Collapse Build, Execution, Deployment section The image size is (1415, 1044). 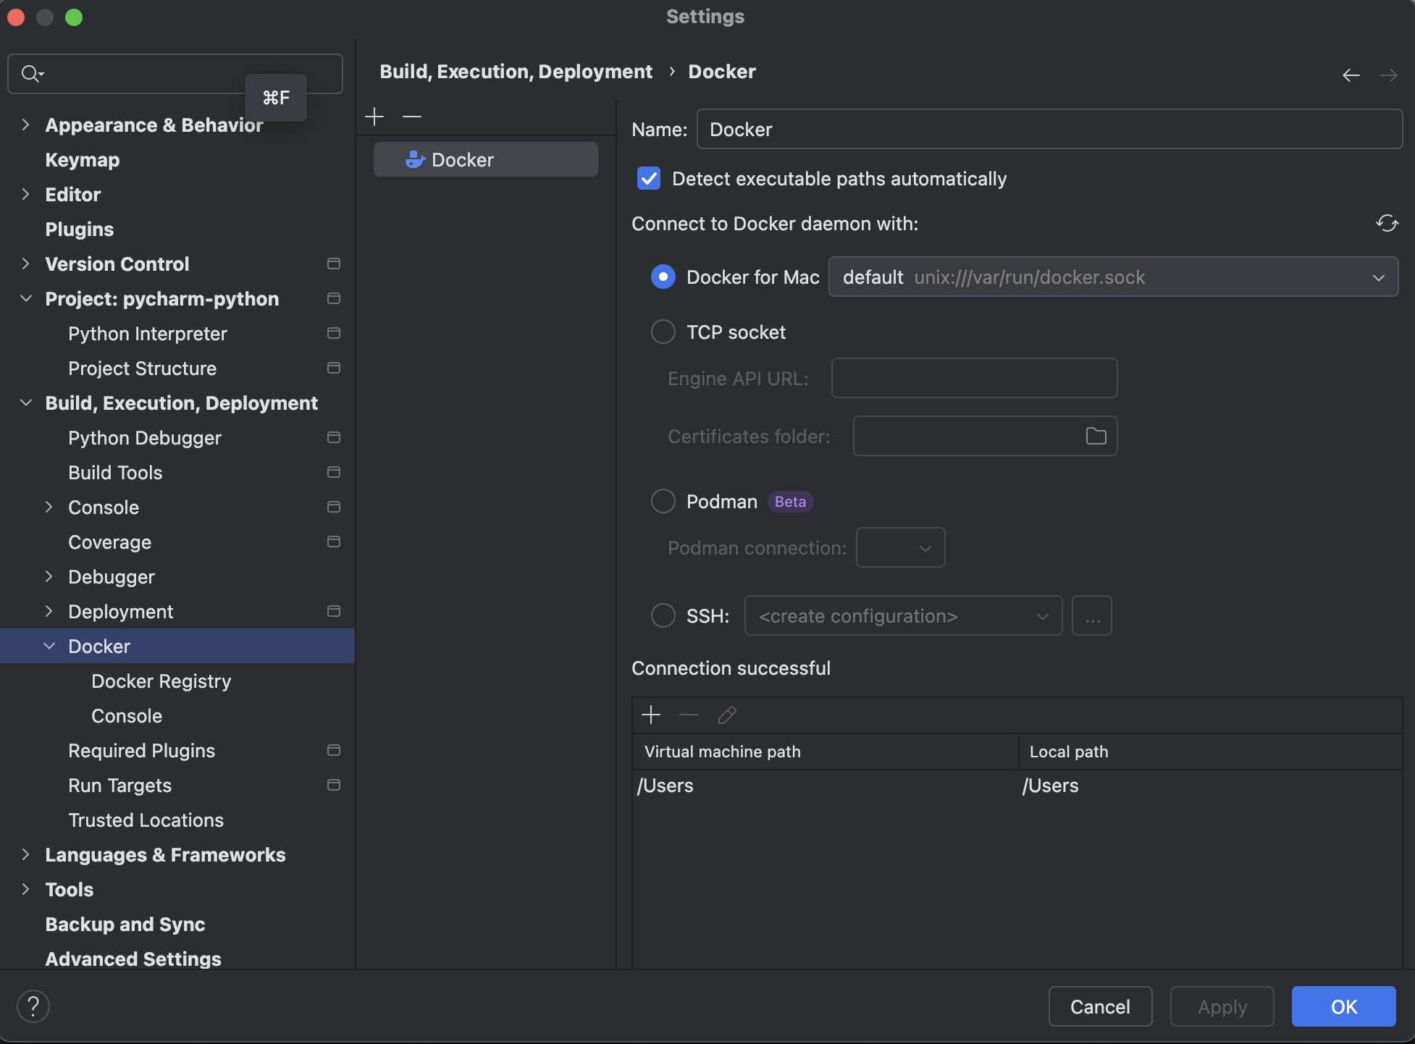tap(25, 403)
